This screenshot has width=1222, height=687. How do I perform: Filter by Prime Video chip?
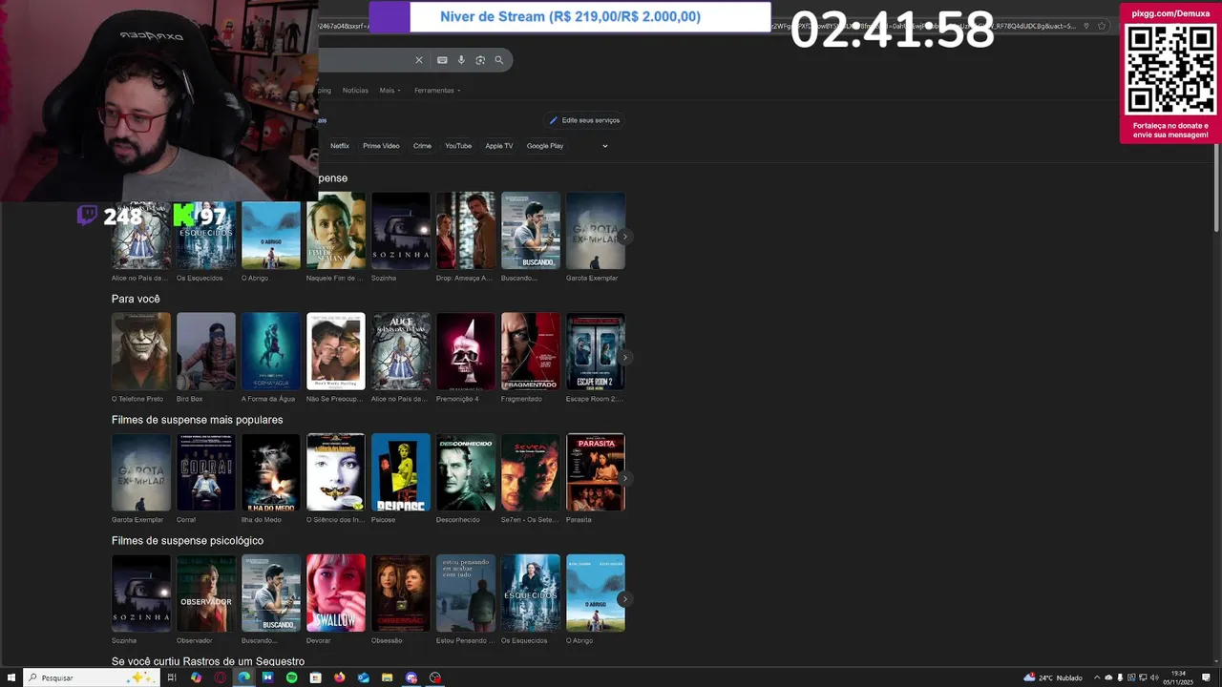point(381,146)
